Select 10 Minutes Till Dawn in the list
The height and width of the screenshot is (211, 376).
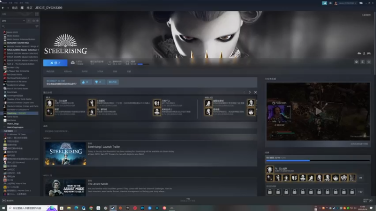tap(16, 134)
